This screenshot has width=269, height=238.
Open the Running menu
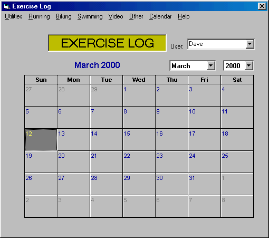click(39, 16)
